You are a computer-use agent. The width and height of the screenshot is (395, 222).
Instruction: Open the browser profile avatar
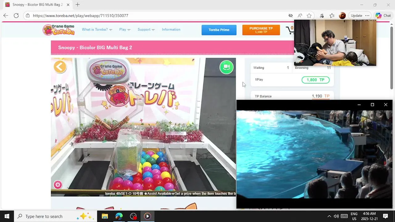point(342,15)
